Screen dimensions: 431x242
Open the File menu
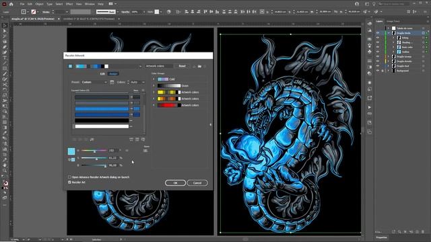tap(22, 4)
